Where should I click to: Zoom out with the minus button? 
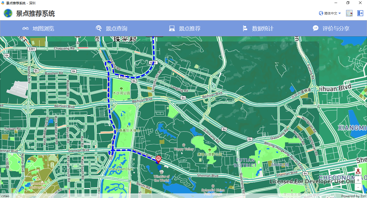pos(358,187)
